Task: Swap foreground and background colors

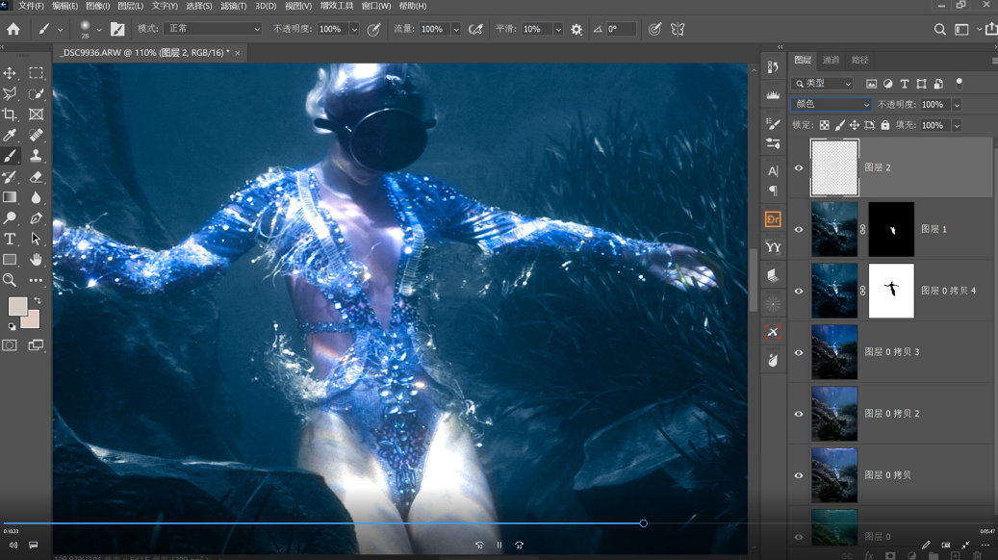Action: pyautogui.click(x=37, y=300)
